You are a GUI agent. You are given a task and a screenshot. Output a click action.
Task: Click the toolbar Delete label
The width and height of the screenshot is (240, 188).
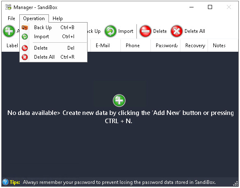click(x=160, y=31)
